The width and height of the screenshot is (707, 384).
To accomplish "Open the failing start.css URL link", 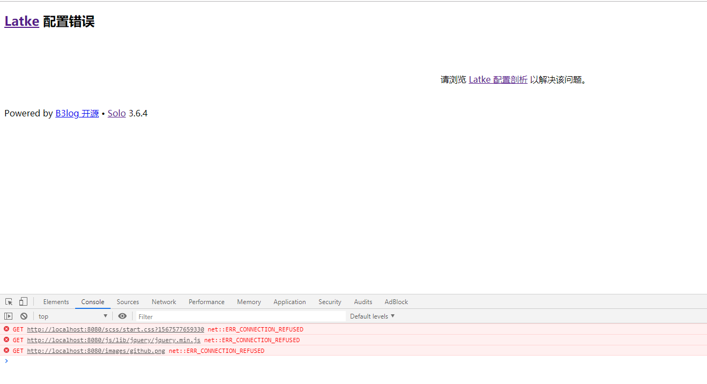I will pyautogui.click(x=115, y=329).
